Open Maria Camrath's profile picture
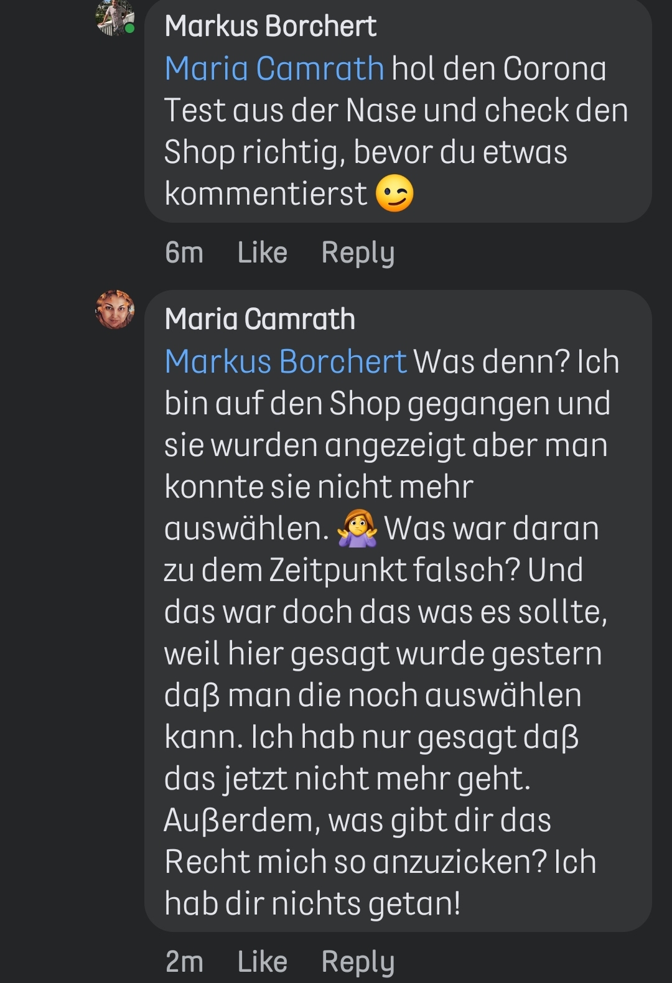Viewport: 672px width, 983px height. click(114, 309)
